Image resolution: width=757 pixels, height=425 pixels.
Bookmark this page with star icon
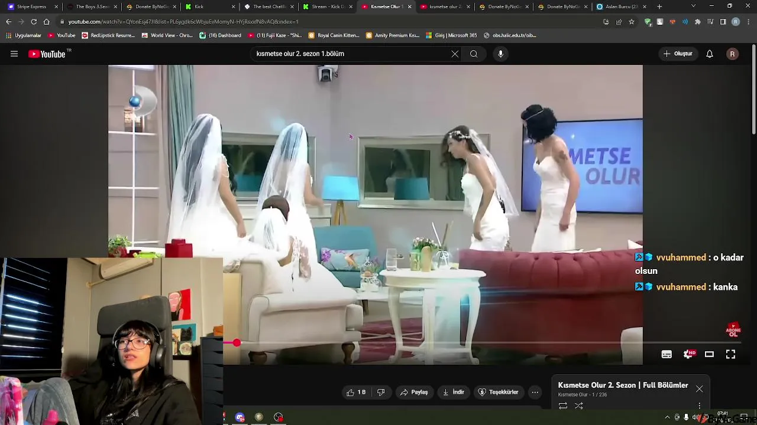632,22
